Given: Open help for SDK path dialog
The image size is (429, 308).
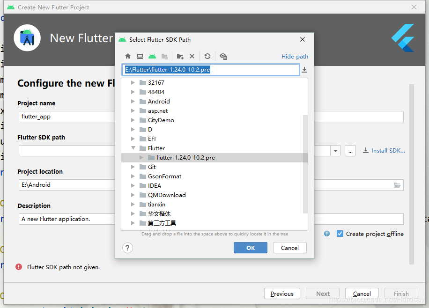Looking at the screenshot, I should 127,248.
